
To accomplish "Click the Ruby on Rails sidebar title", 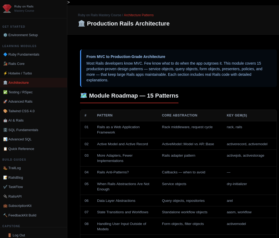I will 24,6.
